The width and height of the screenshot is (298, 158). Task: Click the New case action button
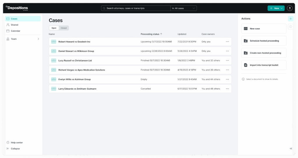(264, 29)
